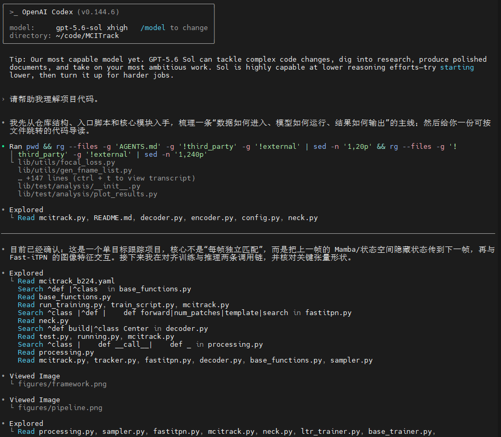Viewport: 501px width, 437px height.
Task: Click the Chinese summary mentioning Mamba/状态空间
Action: [x=252, y=253]
